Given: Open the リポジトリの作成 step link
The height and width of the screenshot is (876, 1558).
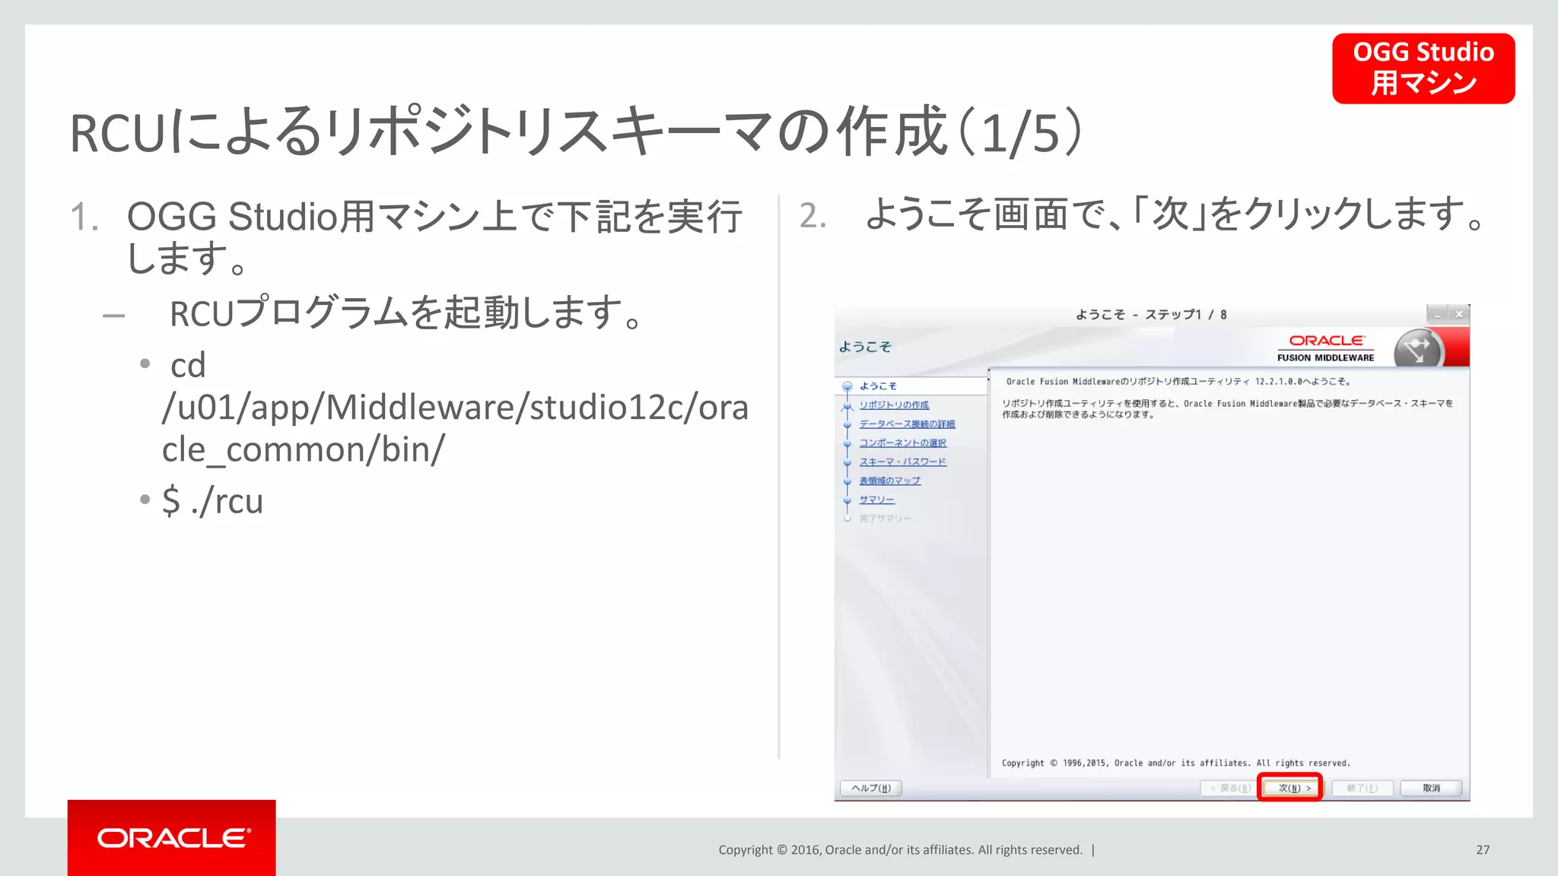Looking at the screenshot, I should point(894,405).
